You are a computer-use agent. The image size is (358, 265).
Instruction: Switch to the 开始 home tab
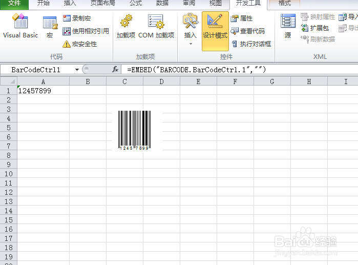44,3
